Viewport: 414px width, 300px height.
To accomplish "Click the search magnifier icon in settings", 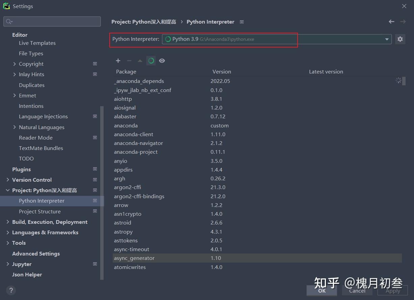I will 9,22.
